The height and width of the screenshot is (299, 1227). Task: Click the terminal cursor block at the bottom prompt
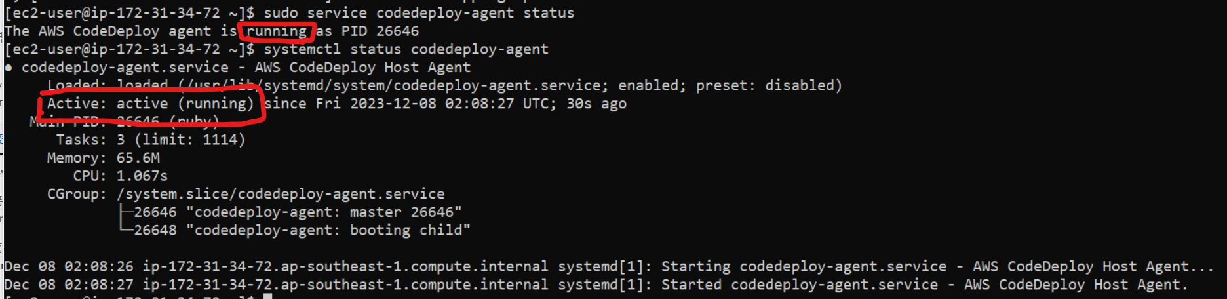pyautogui.click(x=267, y=296)
